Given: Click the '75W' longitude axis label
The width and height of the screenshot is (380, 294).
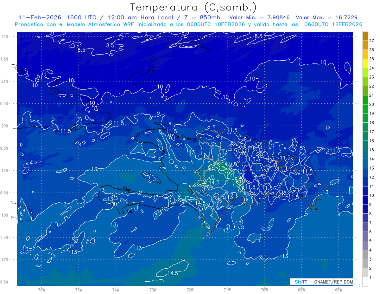Looking at the screenshot, I should [79, 290].
